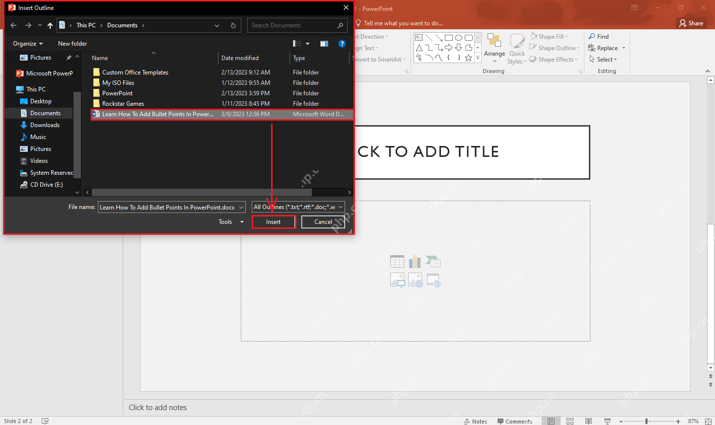Click the Back arrow in Insert Outline dialog
715x425 pixels.
pyautogui.click(x=13, y=25)
